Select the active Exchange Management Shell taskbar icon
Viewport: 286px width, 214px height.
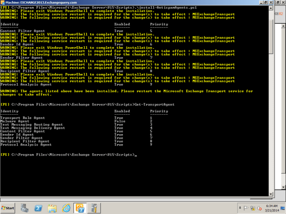point(79,208)
